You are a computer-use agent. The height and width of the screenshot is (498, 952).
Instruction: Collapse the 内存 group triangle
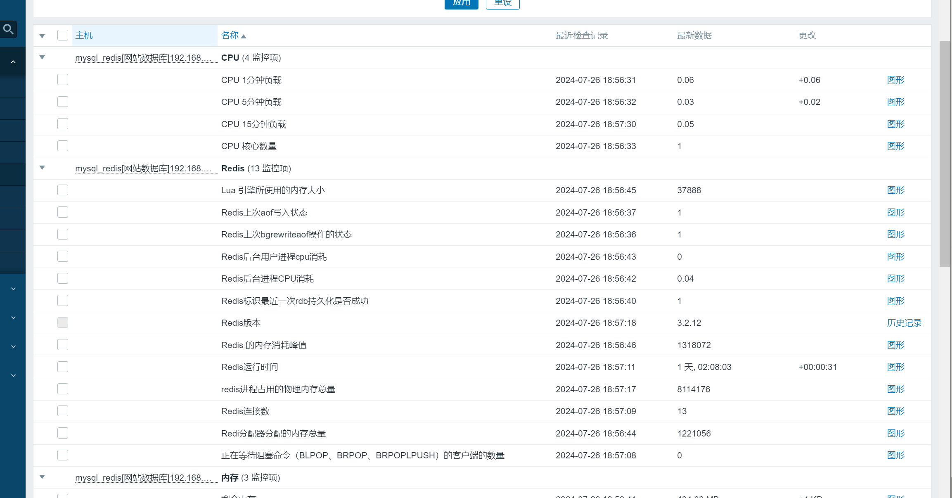point(42,477)
